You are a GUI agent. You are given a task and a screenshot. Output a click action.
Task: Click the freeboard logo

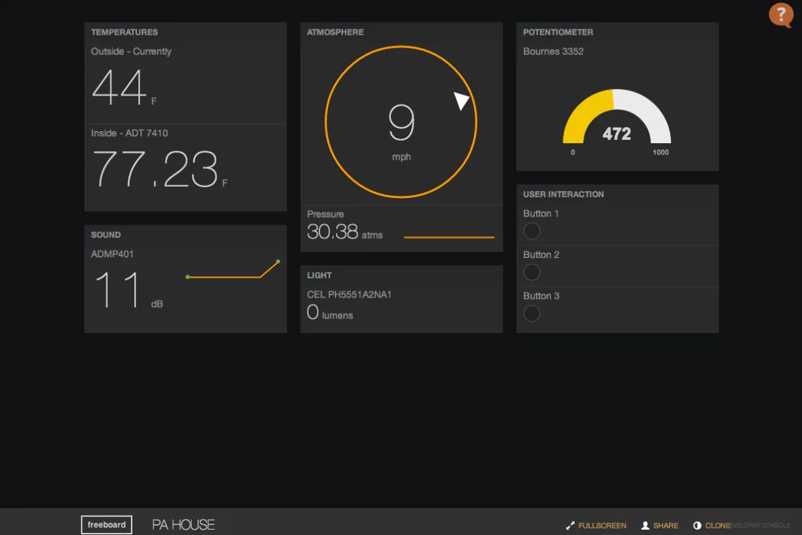[x=106, y=525]
